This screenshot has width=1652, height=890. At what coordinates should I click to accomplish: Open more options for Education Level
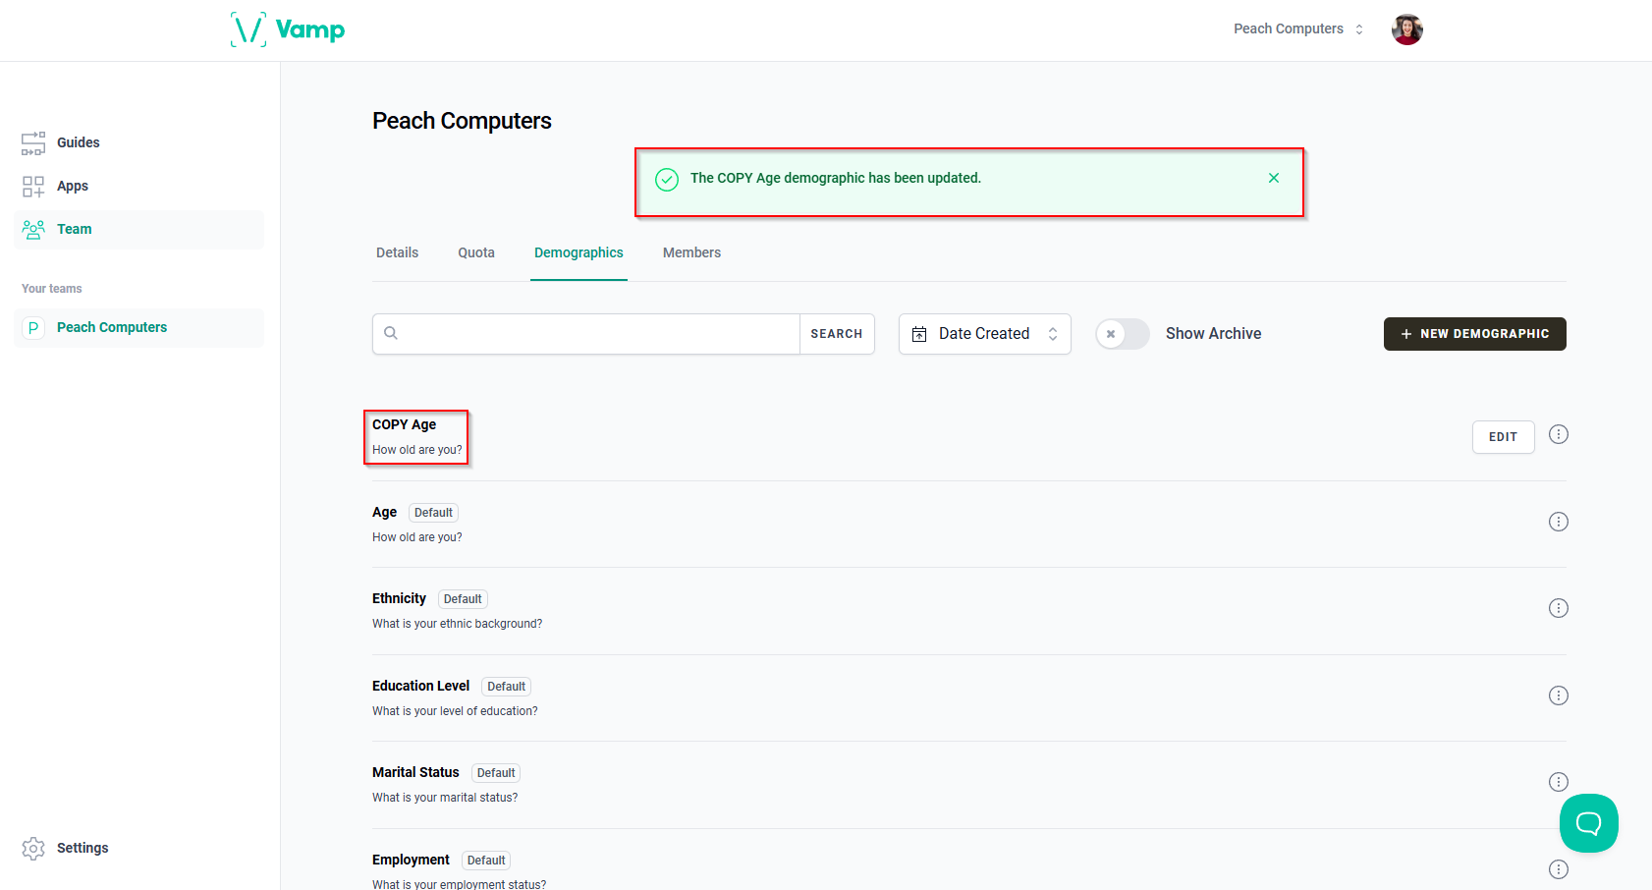click(1559, 695)
